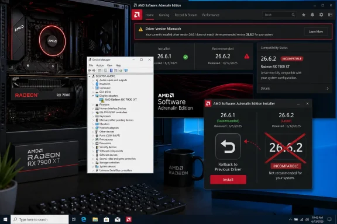Expand the Keyboards category arrow

[x=93, y=116]
